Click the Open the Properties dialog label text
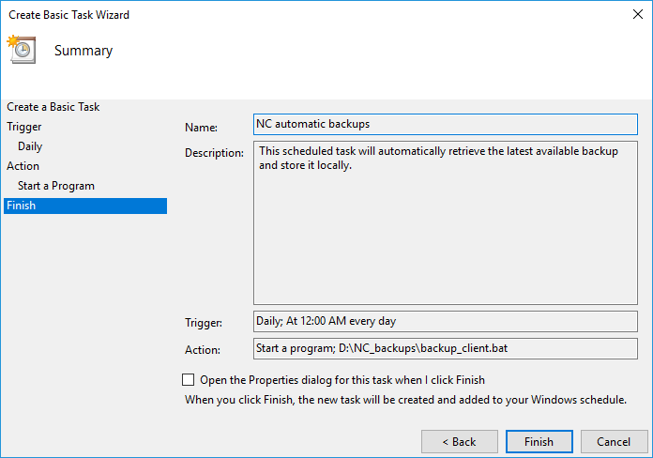Viewport: 653px width, 458px height. coord(342,380)
